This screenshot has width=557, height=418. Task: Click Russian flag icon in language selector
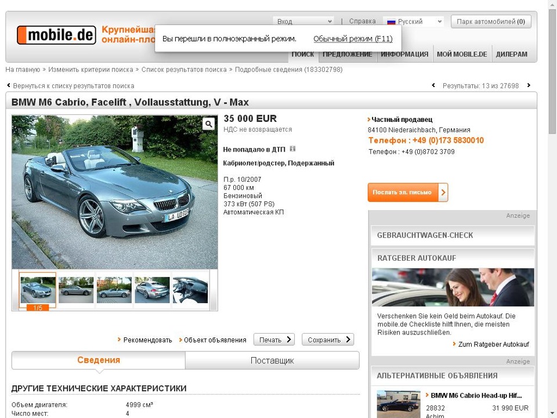click(391, 21)
